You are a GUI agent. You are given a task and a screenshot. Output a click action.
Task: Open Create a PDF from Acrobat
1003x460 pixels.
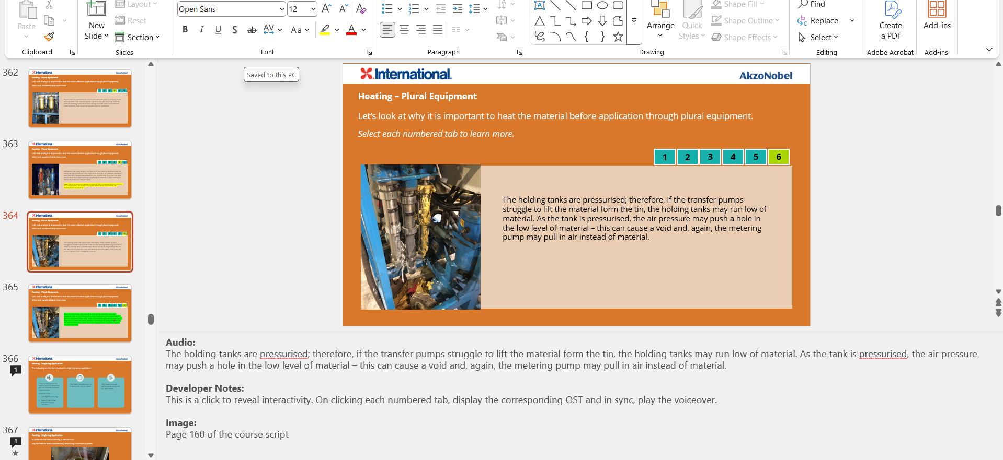(890, 21)
